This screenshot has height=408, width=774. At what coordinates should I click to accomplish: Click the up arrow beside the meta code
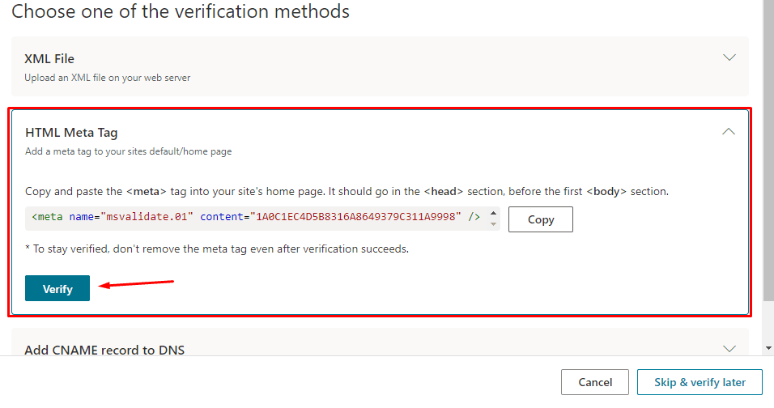(493, 213)
